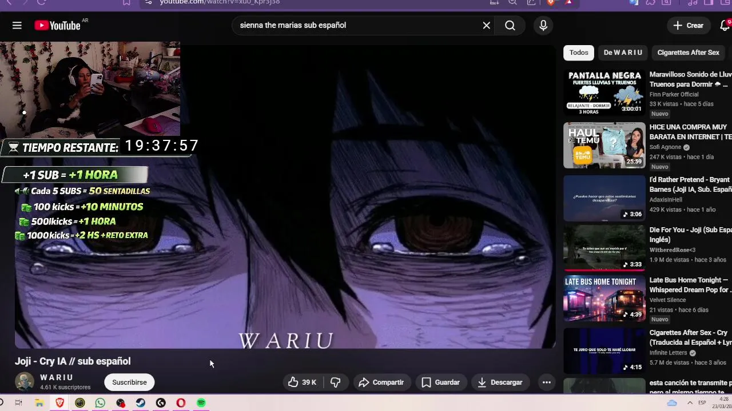Open the 'I'd Rather Pretend' video thumbnail
This screenshot has width=732, height=411.
(604, 198)
